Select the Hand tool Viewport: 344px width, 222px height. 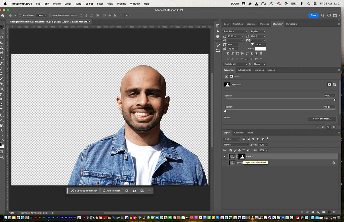[x=2, y=125]
